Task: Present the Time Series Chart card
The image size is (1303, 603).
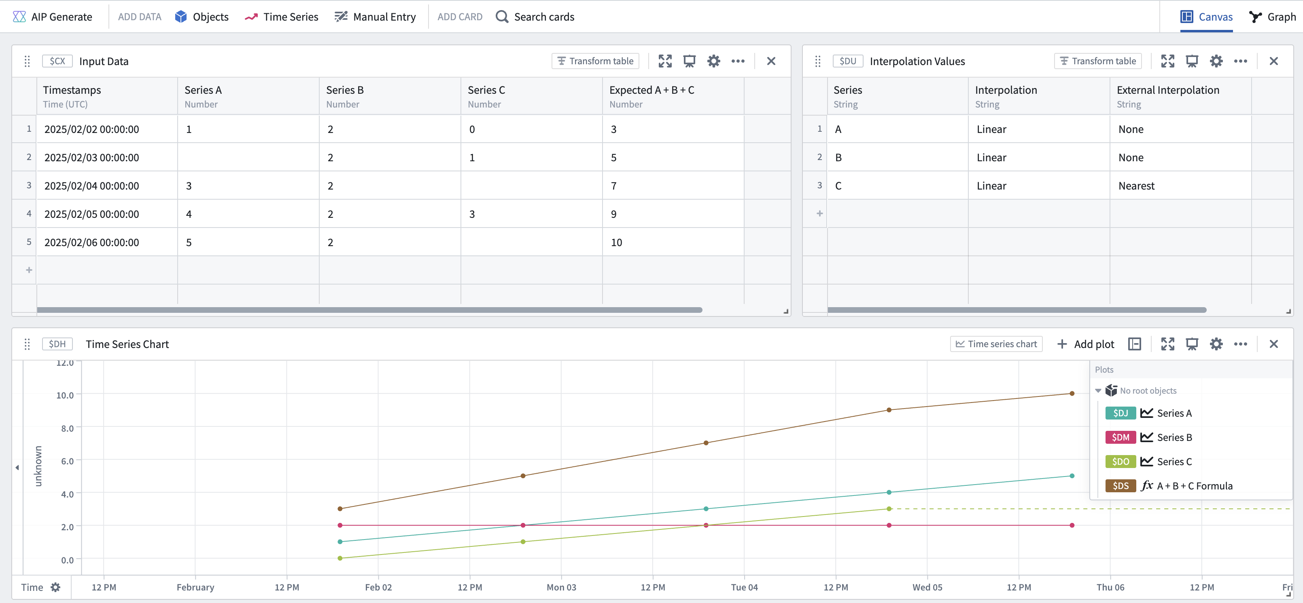Action: [x=1192, y=344]
